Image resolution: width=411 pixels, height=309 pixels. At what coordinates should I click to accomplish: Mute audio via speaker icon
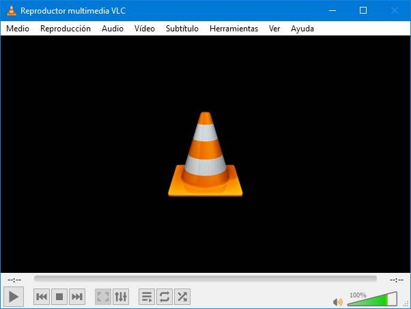tap(337, 301)
